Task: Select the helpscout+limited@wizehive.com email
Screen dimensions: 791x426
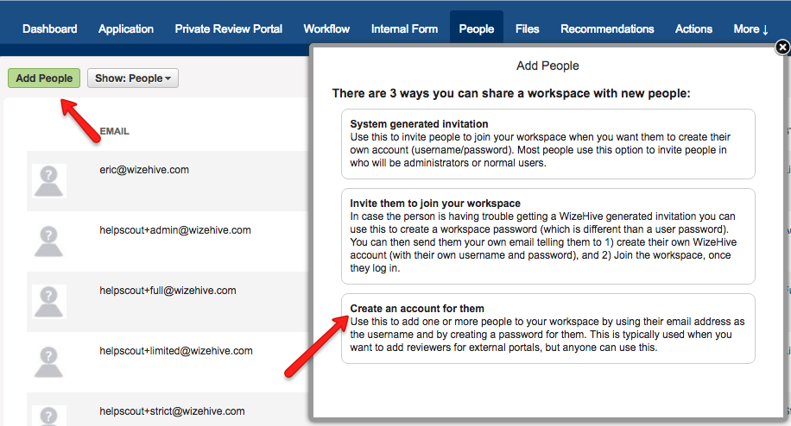Action: (x=176, y=351)
